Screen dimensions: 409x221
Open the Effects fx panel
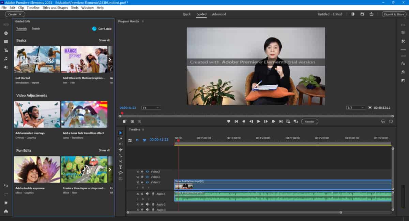point(403,72)
